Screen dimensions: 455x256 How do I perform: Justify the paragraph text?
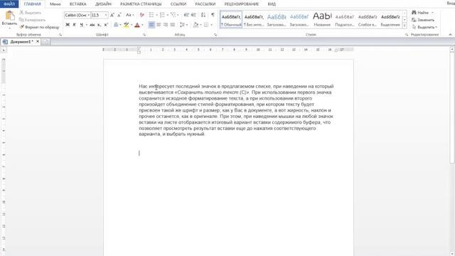pyautogui.click(x=172, y=25)
